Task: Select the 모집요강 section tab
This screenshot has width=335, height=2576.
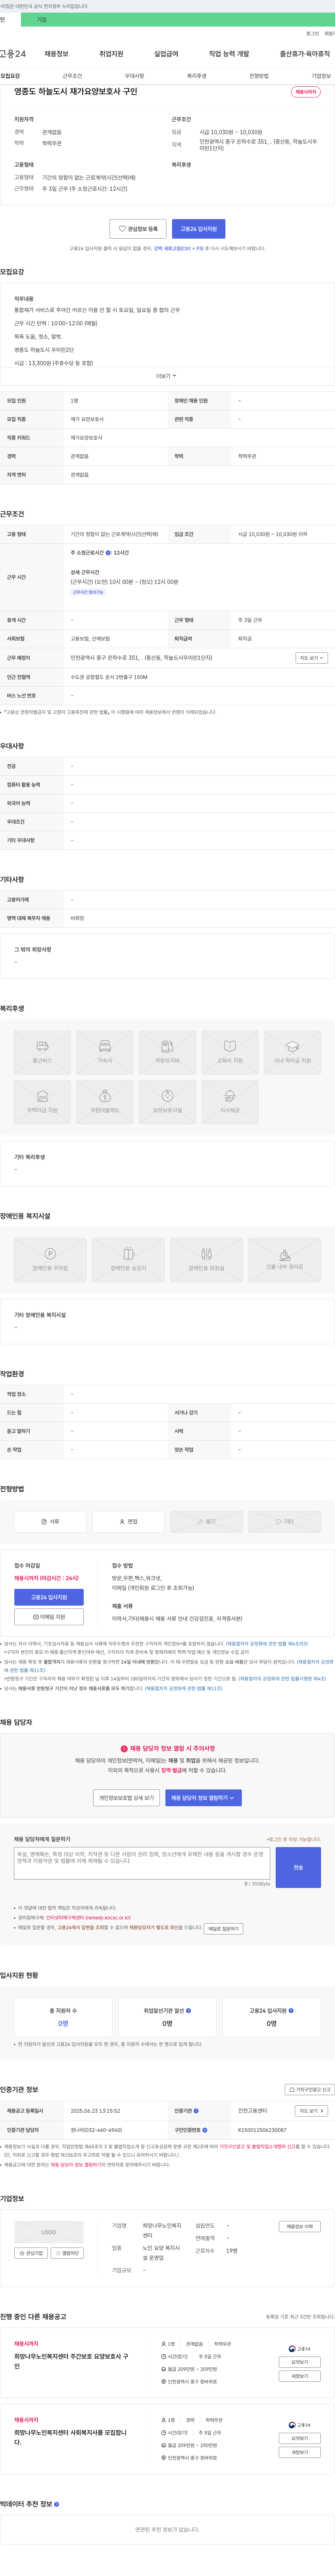Action: [10, 76]
